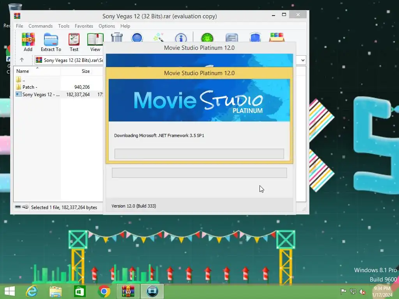The width and height of the screenshot is (399, 299).
Task: Click 'Version 12.0 (Build 333)' text
Action: point(134,206)
